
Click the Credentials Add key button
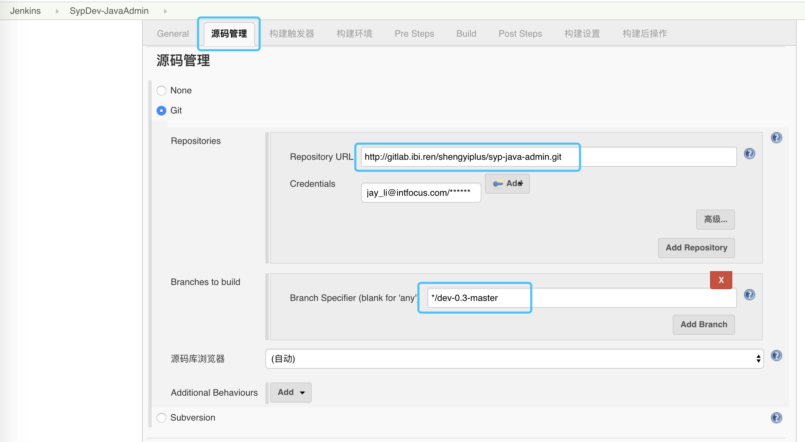(x=507, y=184)
